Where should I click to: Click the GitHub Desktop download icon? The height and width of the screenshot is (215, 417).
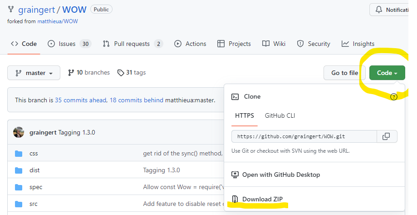(235, 175)
